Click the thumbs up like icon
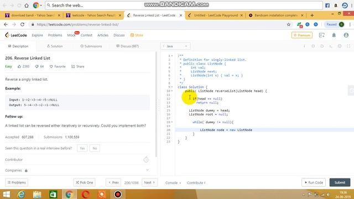The image size is (354, 199). pyautogui.click(x=19, y=66)
